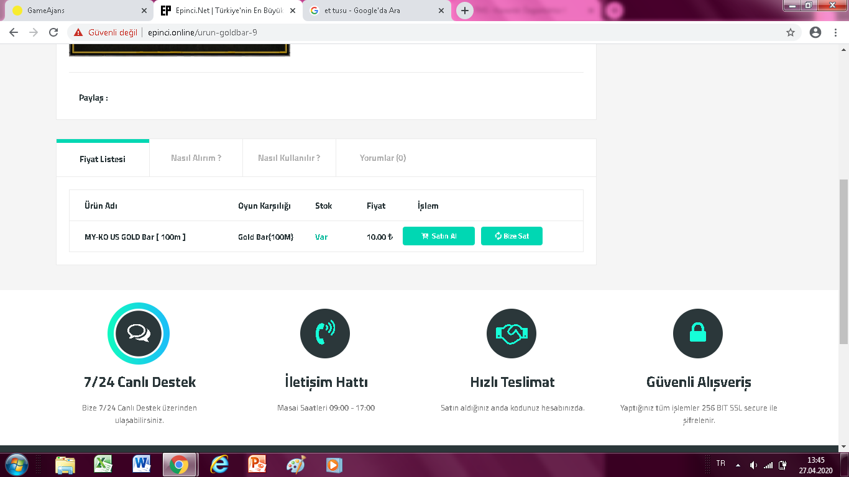Click the Oyun Karşılığı column header
The width and height of the screenshot is (849, 477).
click(264, 206)
